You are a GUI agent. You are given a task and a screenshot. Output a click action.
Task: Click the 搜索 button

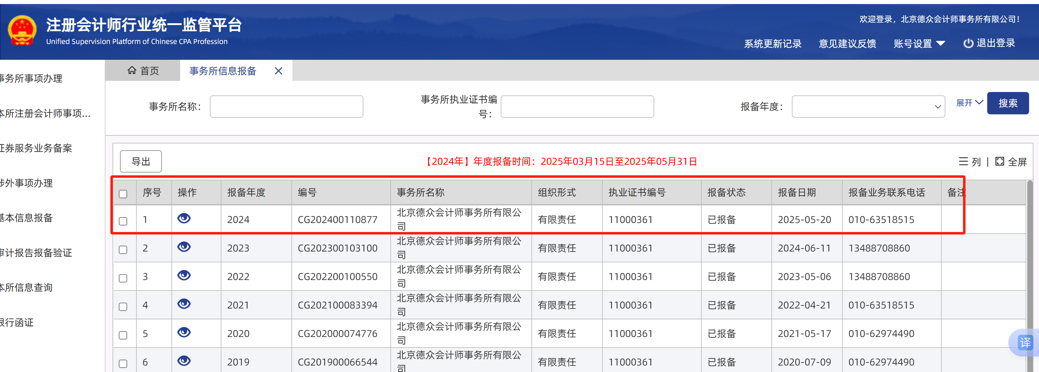point(1008,103)
